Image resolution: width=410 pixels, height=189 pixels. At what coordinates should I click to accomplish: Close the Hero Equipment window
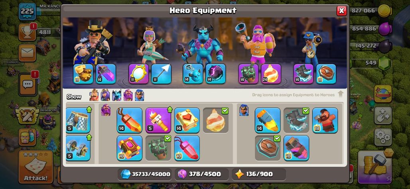(341, 11)
